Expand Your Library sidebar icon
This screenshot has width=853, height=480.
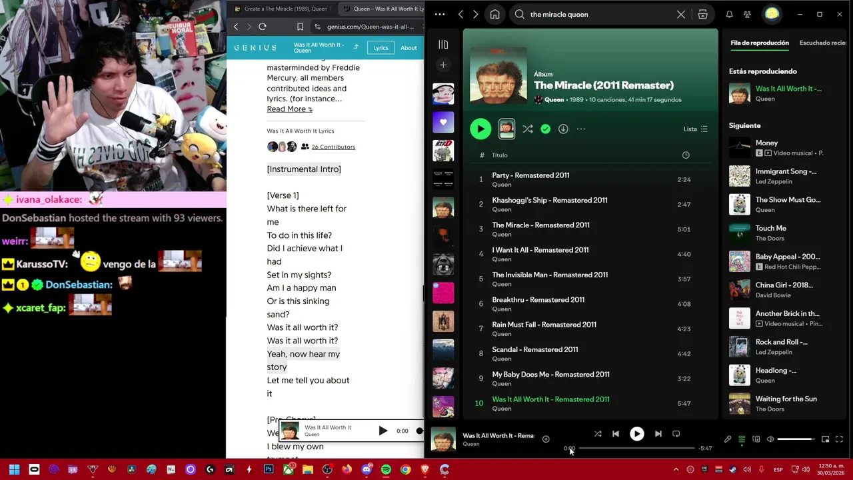click(443, 45)
